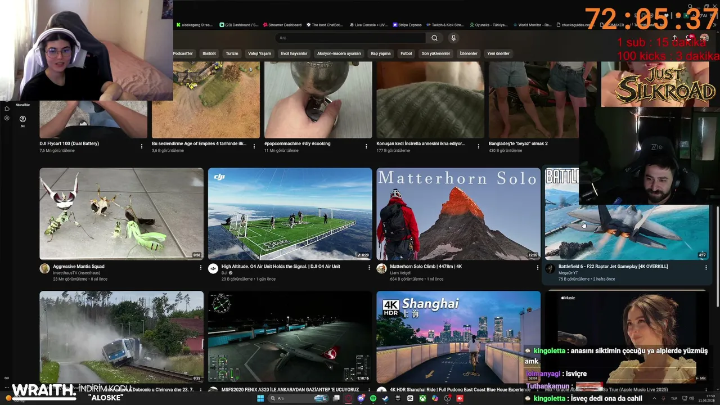Switch to the Streamer Dashboard browser tab

pos(282,25)
